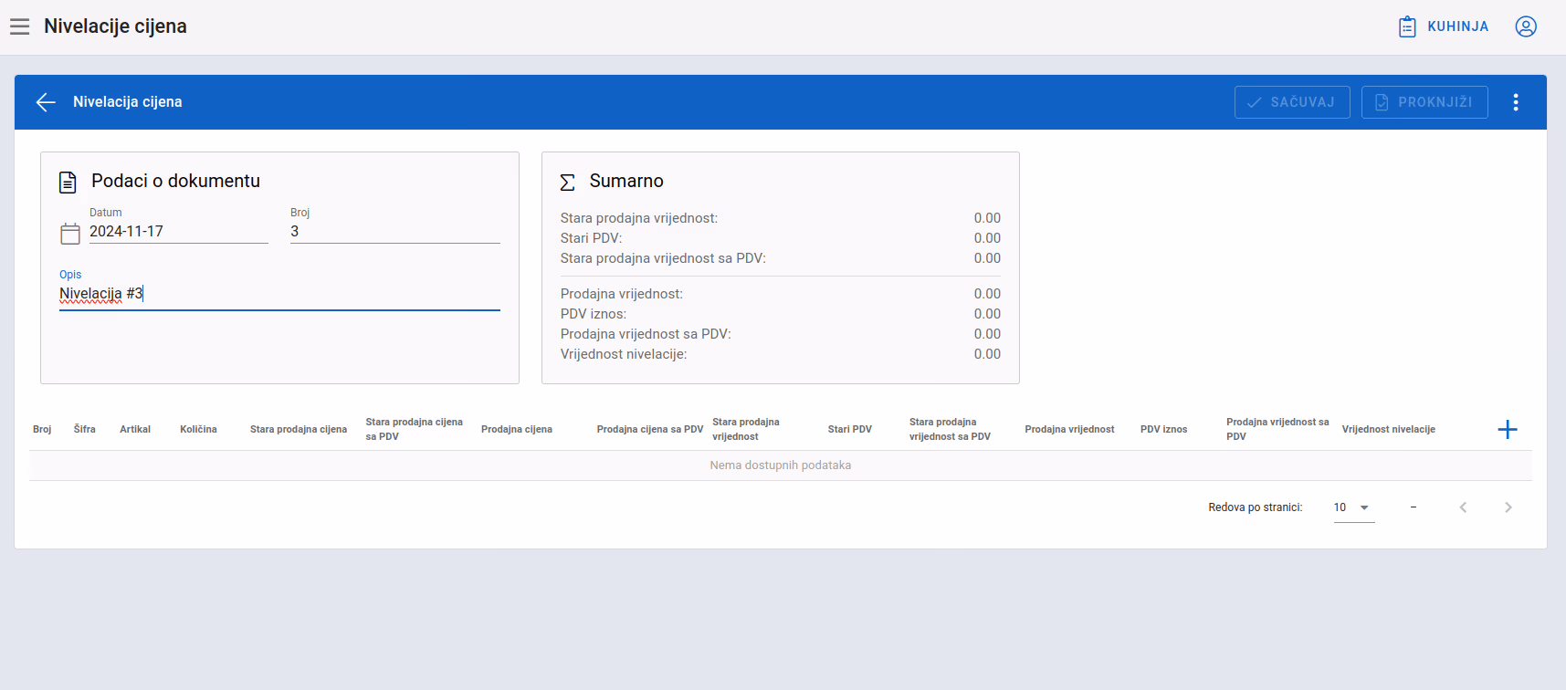Add a new row with the plus icon
Image resolution: width=1566 pixels, height=690 pixels.
(1508, 429)
